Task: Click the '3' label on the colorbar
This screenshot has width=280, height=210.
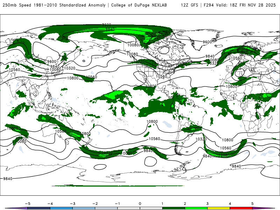Action: click(207, 204)
